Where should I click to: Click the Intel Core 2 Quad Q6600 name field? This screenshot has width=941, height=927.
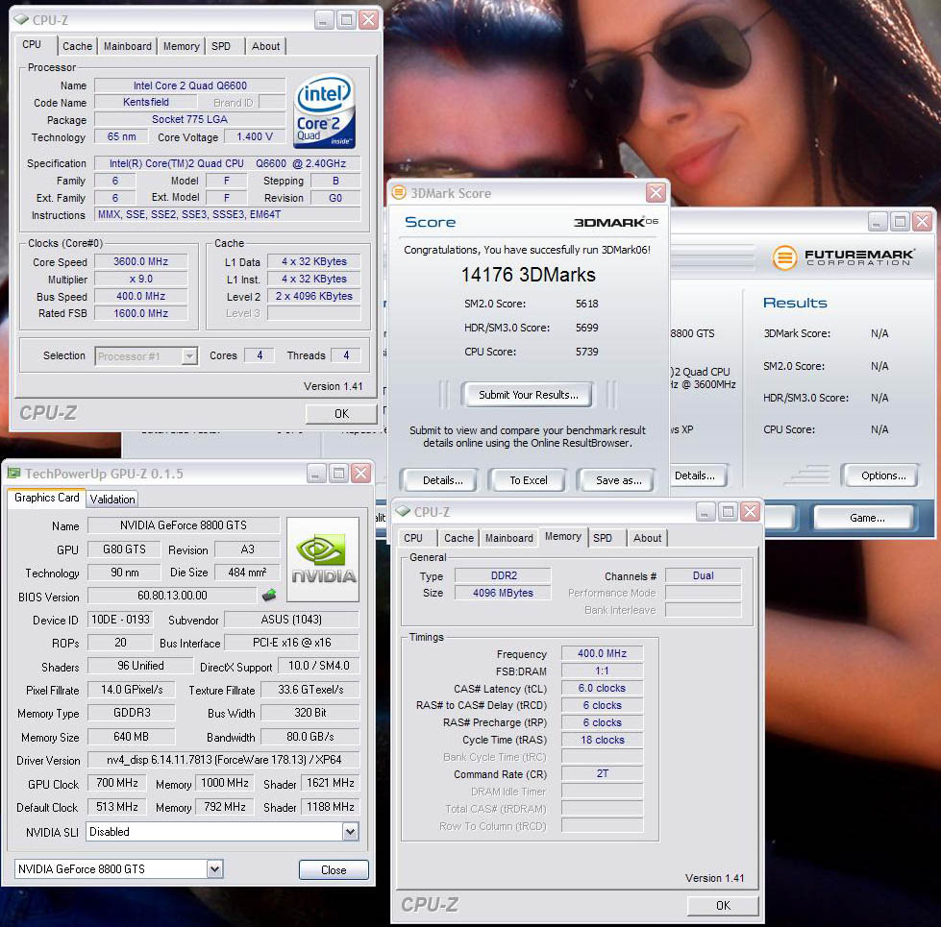point(189,85)
